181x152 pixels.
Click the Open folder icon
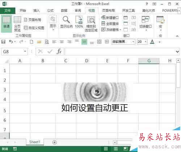39,42
